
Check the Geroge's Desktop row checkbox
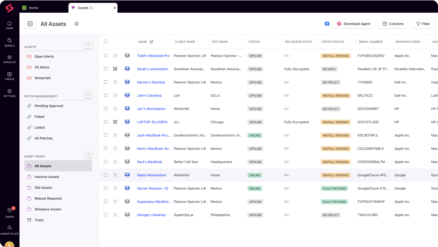106,214
